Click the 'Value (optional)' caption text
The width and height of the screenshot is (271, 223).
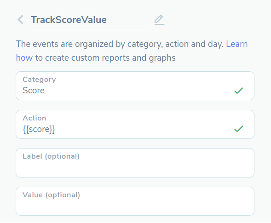[52, 195]
